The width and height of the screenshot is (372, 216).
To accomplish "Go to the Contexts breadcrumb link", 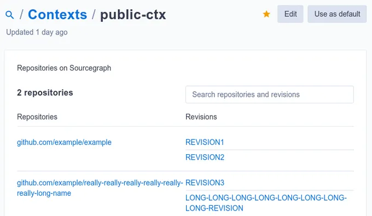I will tap(57, 14).
